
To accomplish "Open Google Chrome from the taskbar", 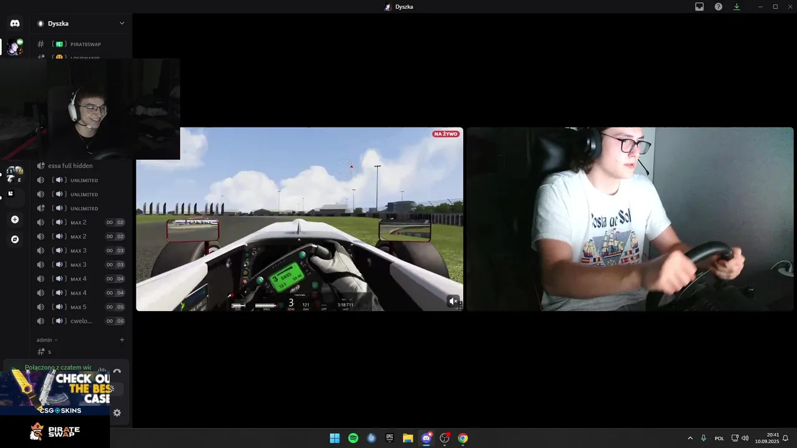I will tap(463, 438).
